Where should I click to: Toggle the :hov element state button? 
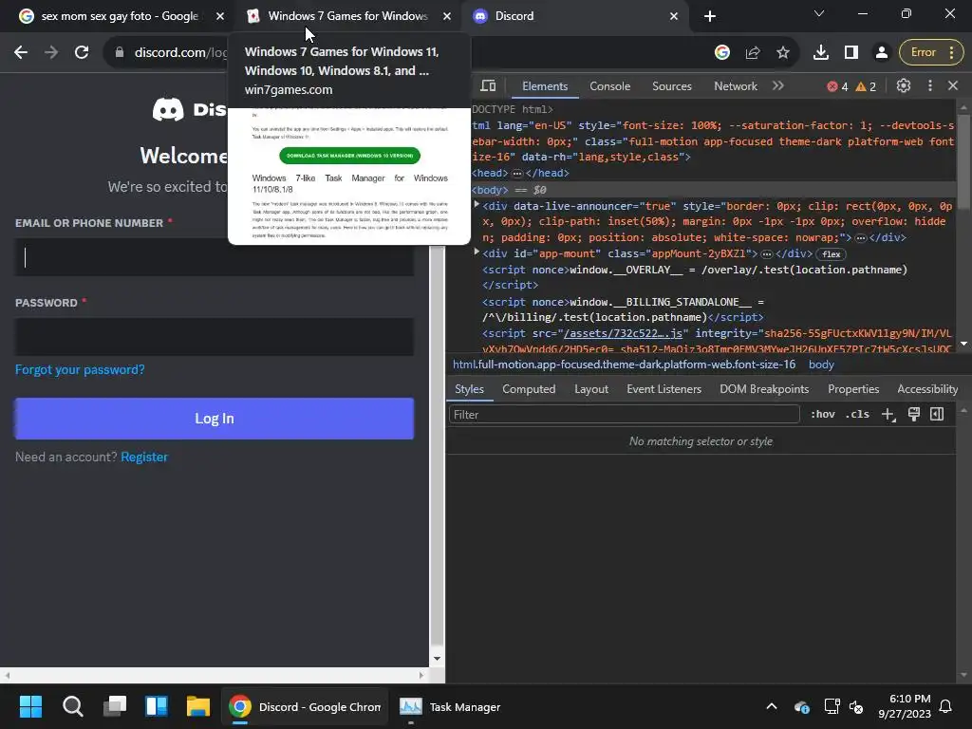(x=823, y=415)
